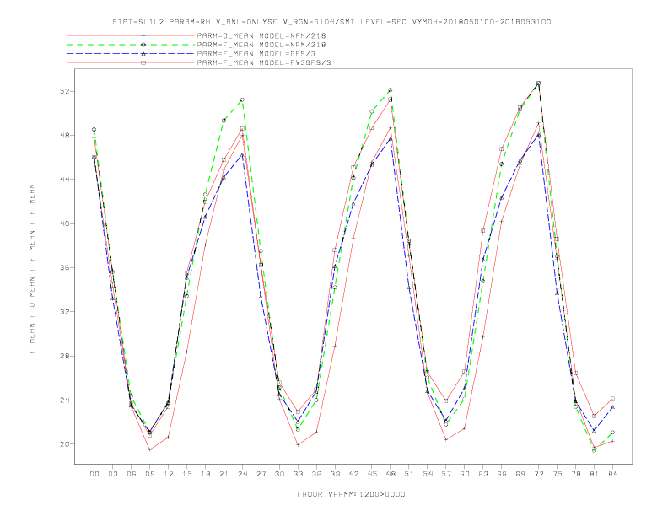
Task: Click x-axis tick label 30
Action: coord(279,474)
